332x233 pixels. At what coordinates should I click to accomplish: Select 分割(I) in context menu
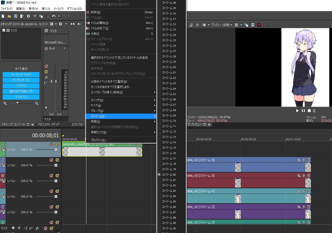[x=121, y=34]
